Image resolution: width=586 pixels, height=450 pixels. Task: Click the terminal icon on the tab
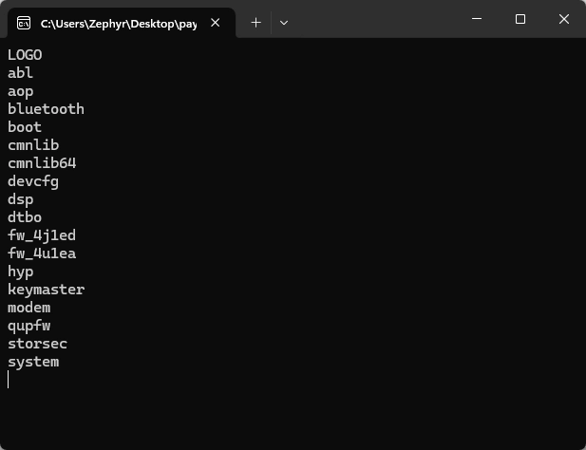tap(24, 22)
